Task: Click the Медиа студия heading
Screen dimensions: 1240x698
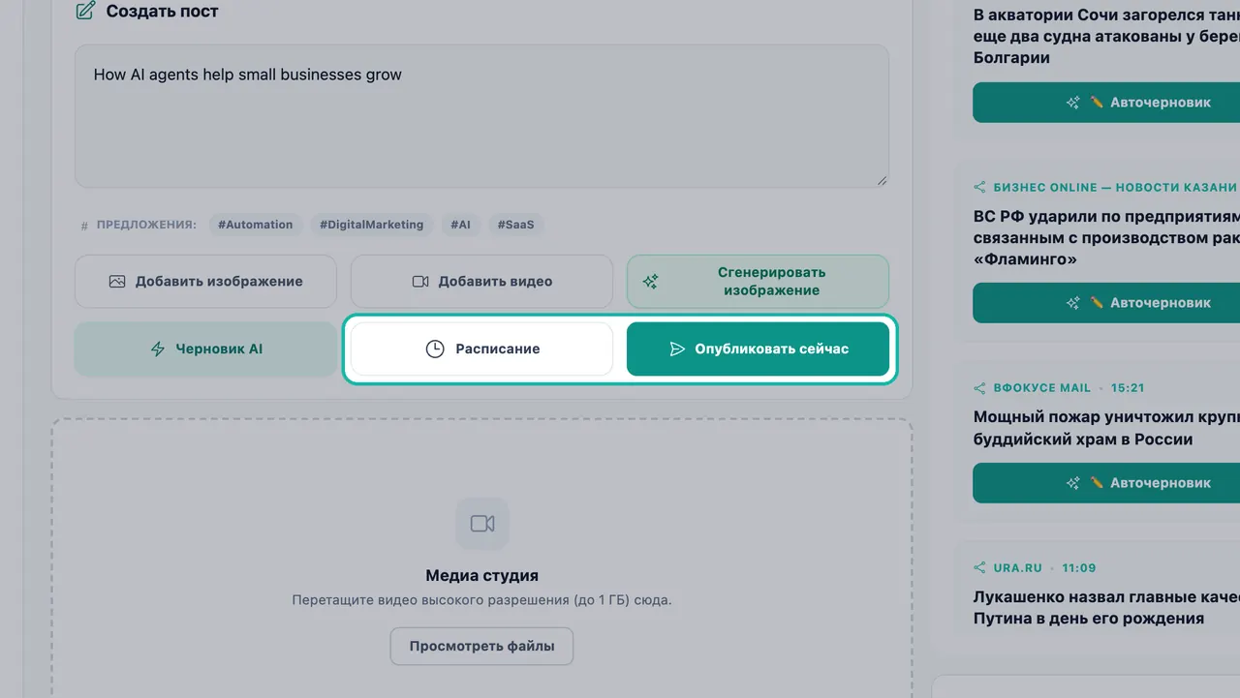Action: [x=481, y=576]
